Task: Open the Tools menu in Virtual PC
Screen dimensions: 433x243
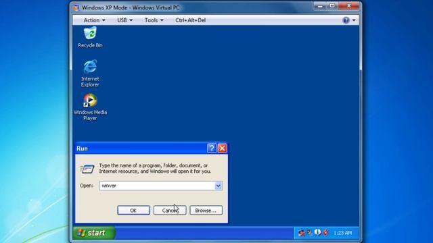Action: [154, 20]
